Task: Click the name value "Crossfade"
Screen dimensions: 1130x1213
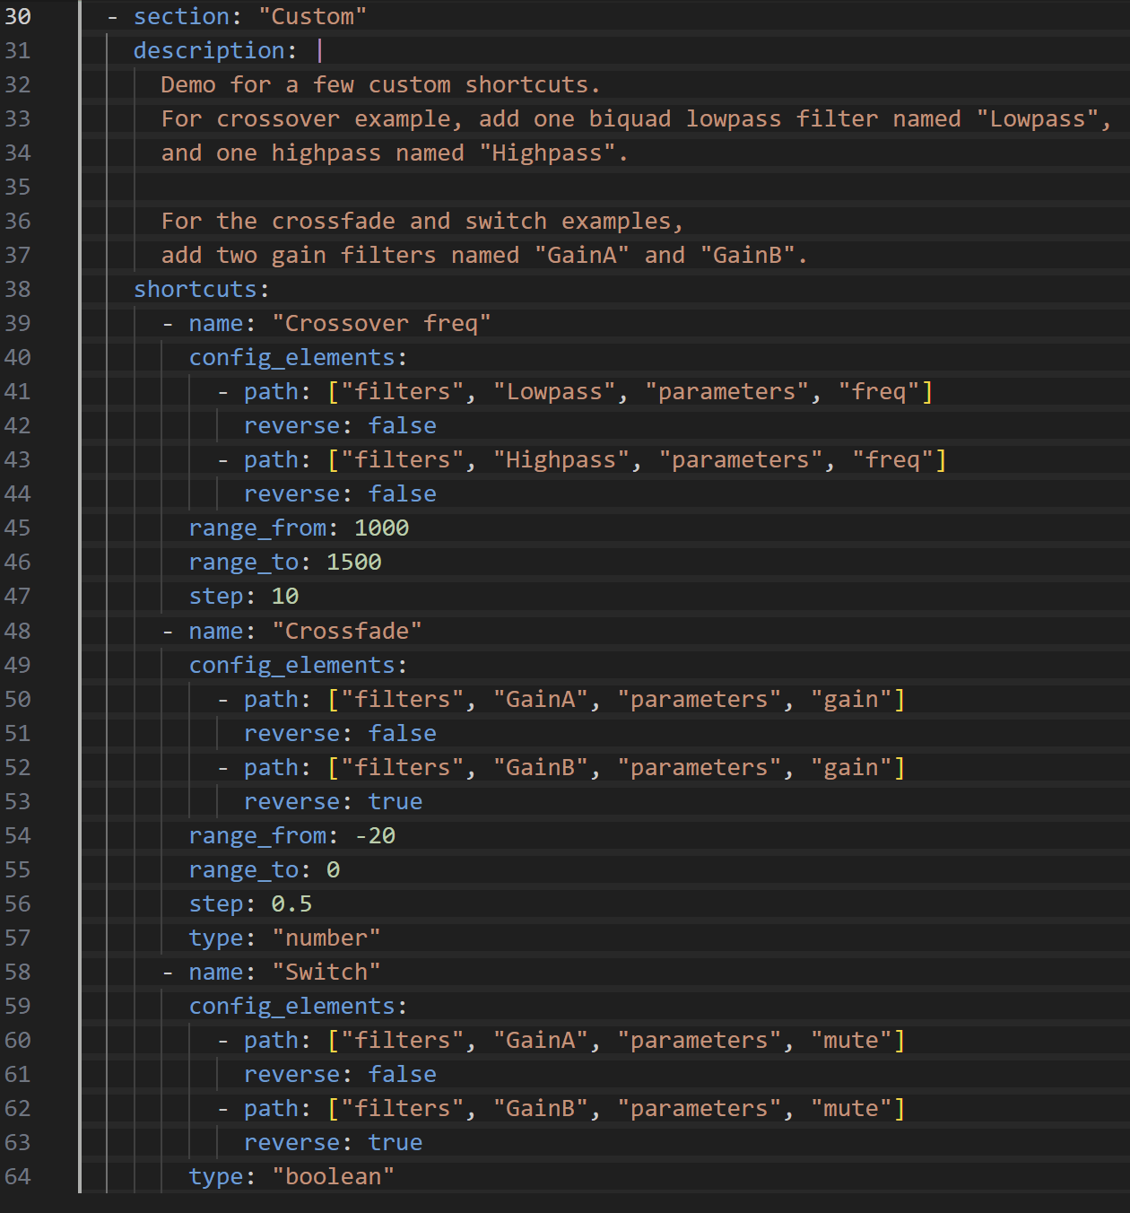Action: point(346,632)
